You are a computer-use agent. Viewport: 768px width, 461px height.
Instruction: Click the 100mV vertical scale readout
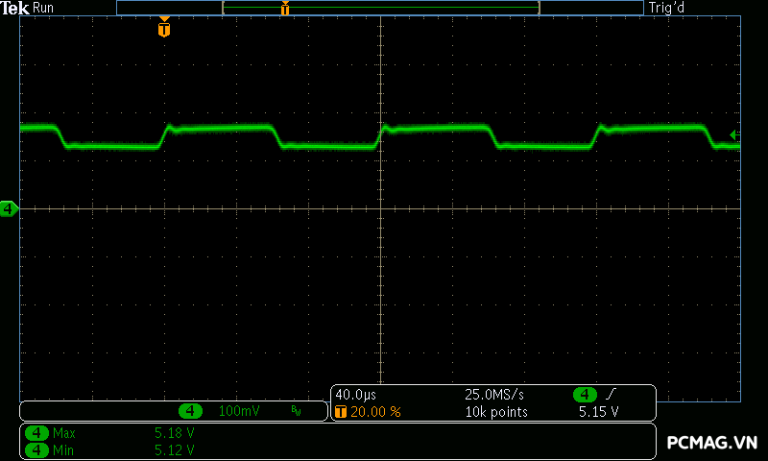237,411
